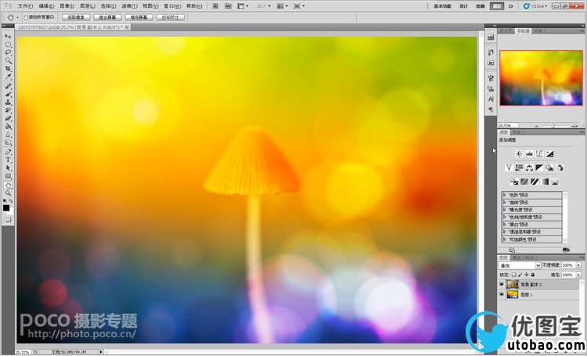
Task: Enable the 滚动所有窗口 checkbox
Action: [26, 16]
